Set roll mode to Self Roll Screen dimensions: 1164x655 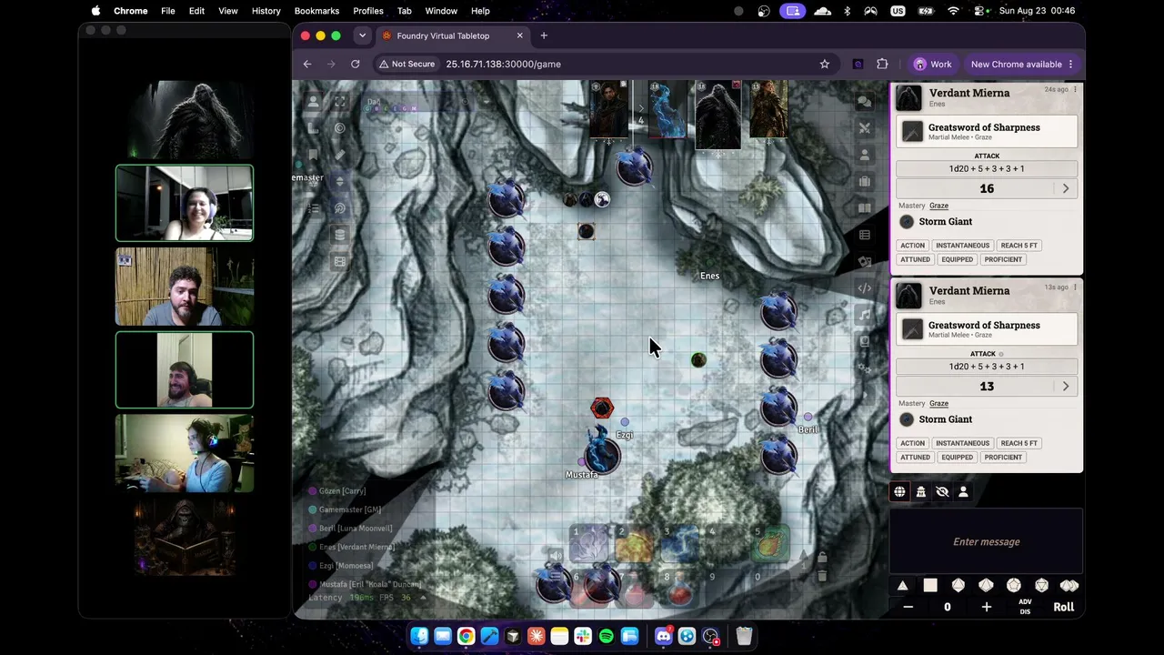(963, 492)
